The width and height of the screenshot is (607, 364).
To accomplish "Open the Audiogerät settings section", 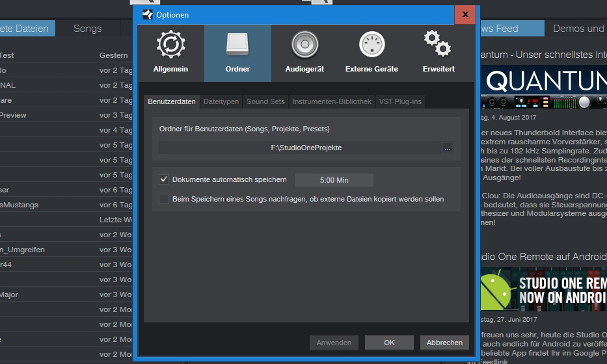I will [304, 53].
